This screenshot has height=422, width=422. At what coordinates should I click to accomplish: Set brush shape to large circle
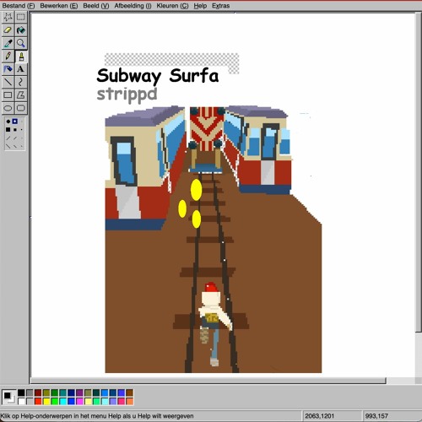tap(8, 122)
